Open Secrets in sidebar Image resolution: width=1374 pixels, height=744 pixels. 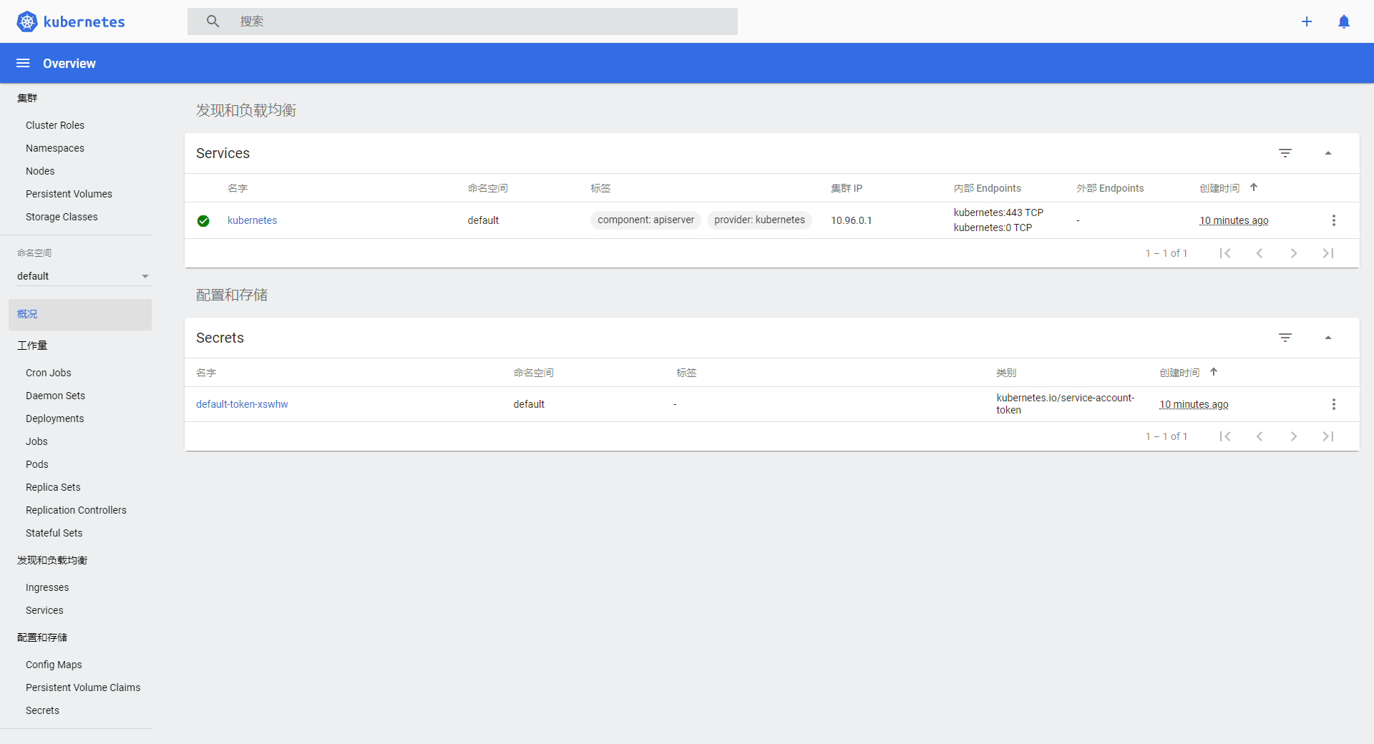[42, 710]
